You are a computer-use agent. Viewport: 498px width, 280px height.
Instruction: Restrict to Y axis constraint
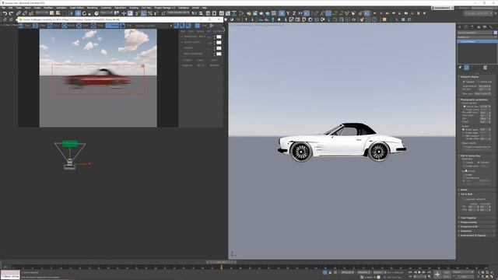point(288,13)
